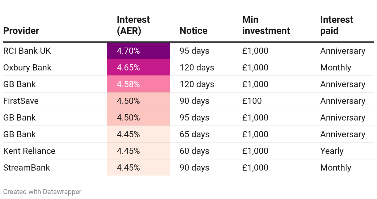Click the dark purple 4.70% cell
This screenshot has height=199, width=377.
pos(138,51)
